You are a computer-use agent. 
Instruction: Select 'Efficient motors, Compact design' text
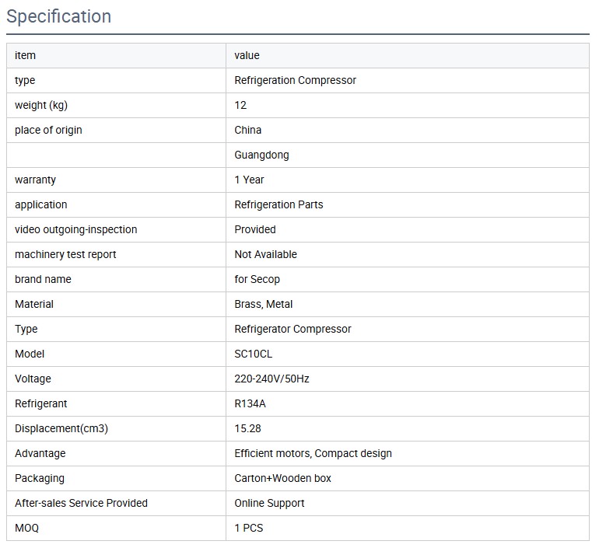click(313, 453)
